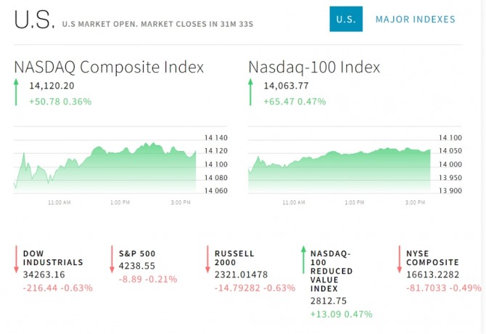Viewport: 486px width, 334px height.
Task: Click the red down arrow by Dow Industrials
Action: click(x=16, y=259)
